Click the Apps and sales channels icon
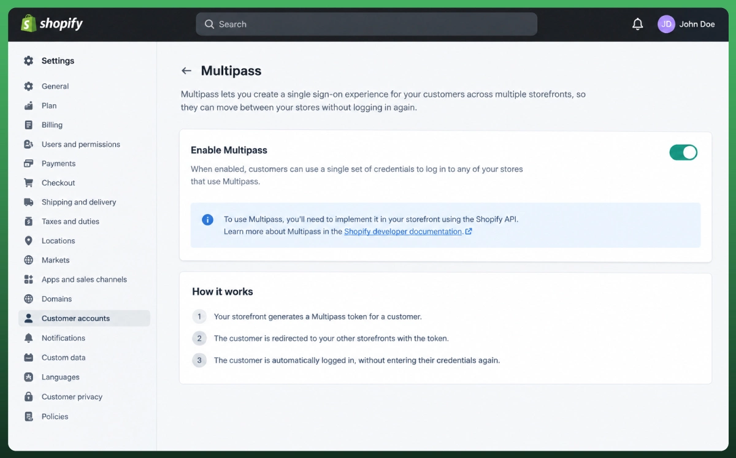The image size is (736, 458). (28, 280)
